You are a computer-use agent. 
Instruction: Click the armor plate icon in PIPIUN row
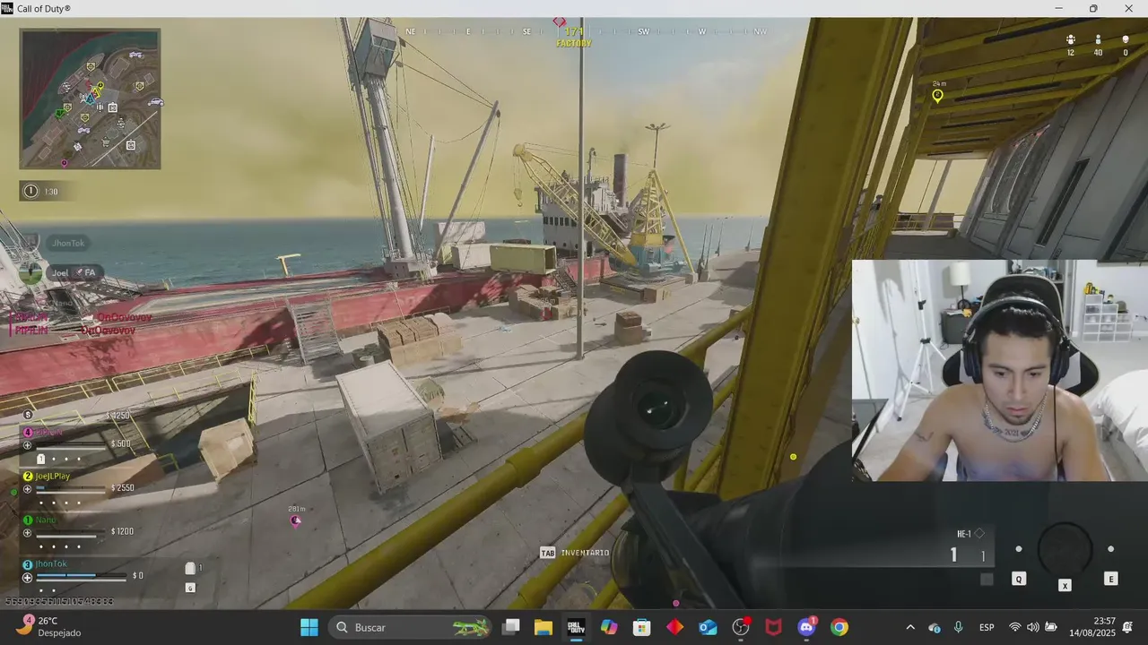pyautogui.click(x=40, y=459)
